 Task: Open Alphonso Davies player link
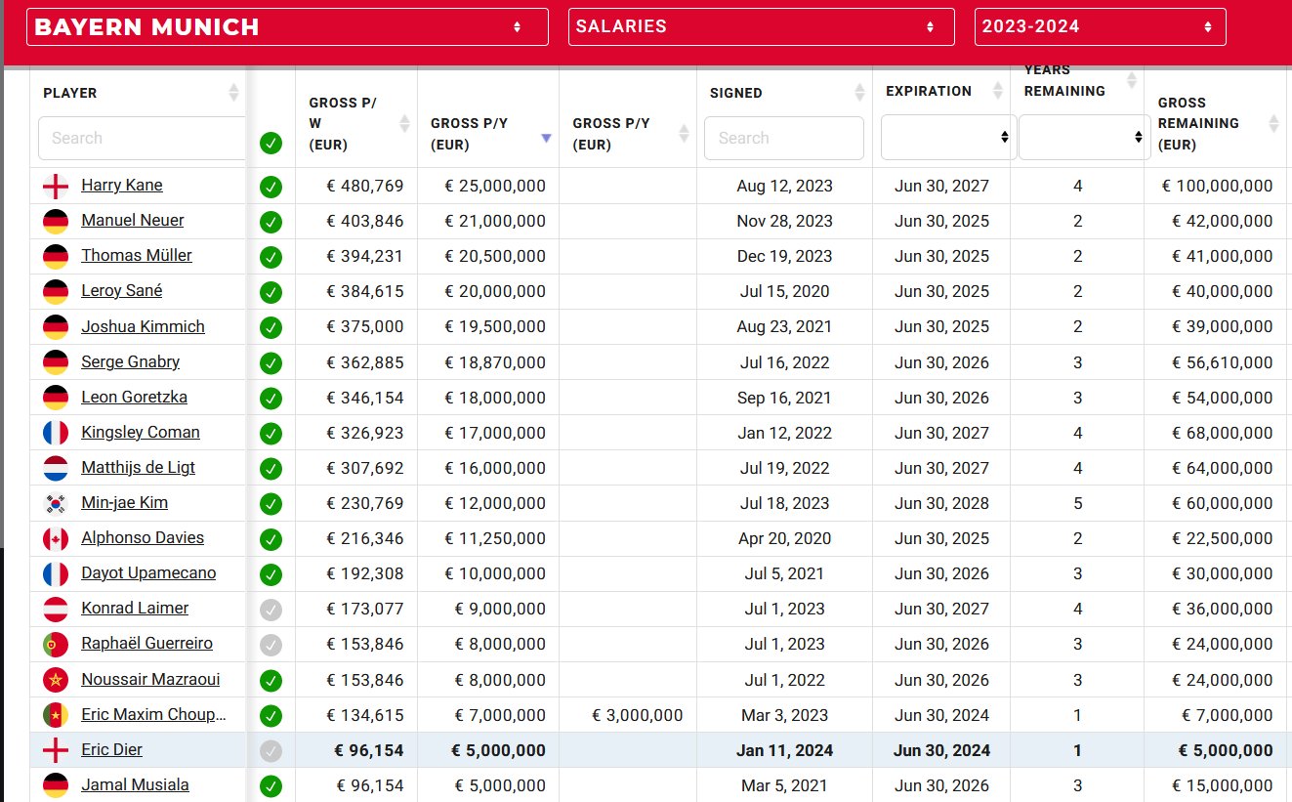pos(142,538)
